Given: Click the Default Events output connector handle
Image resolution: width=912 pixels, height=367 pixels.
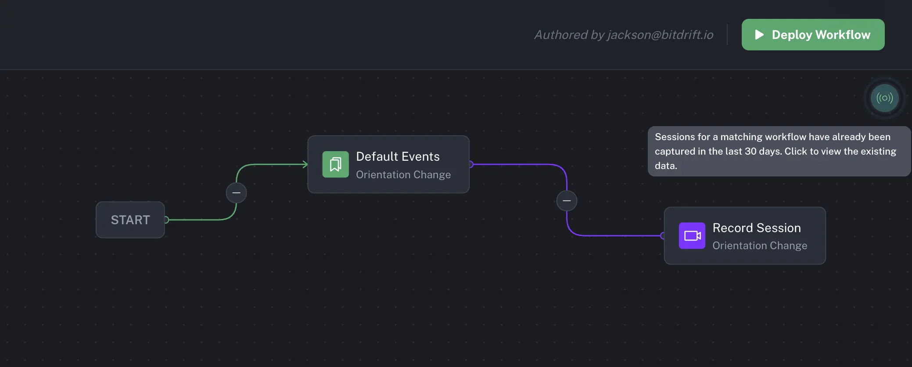Looking at the screenshot, I should click(x=470, y=164).
